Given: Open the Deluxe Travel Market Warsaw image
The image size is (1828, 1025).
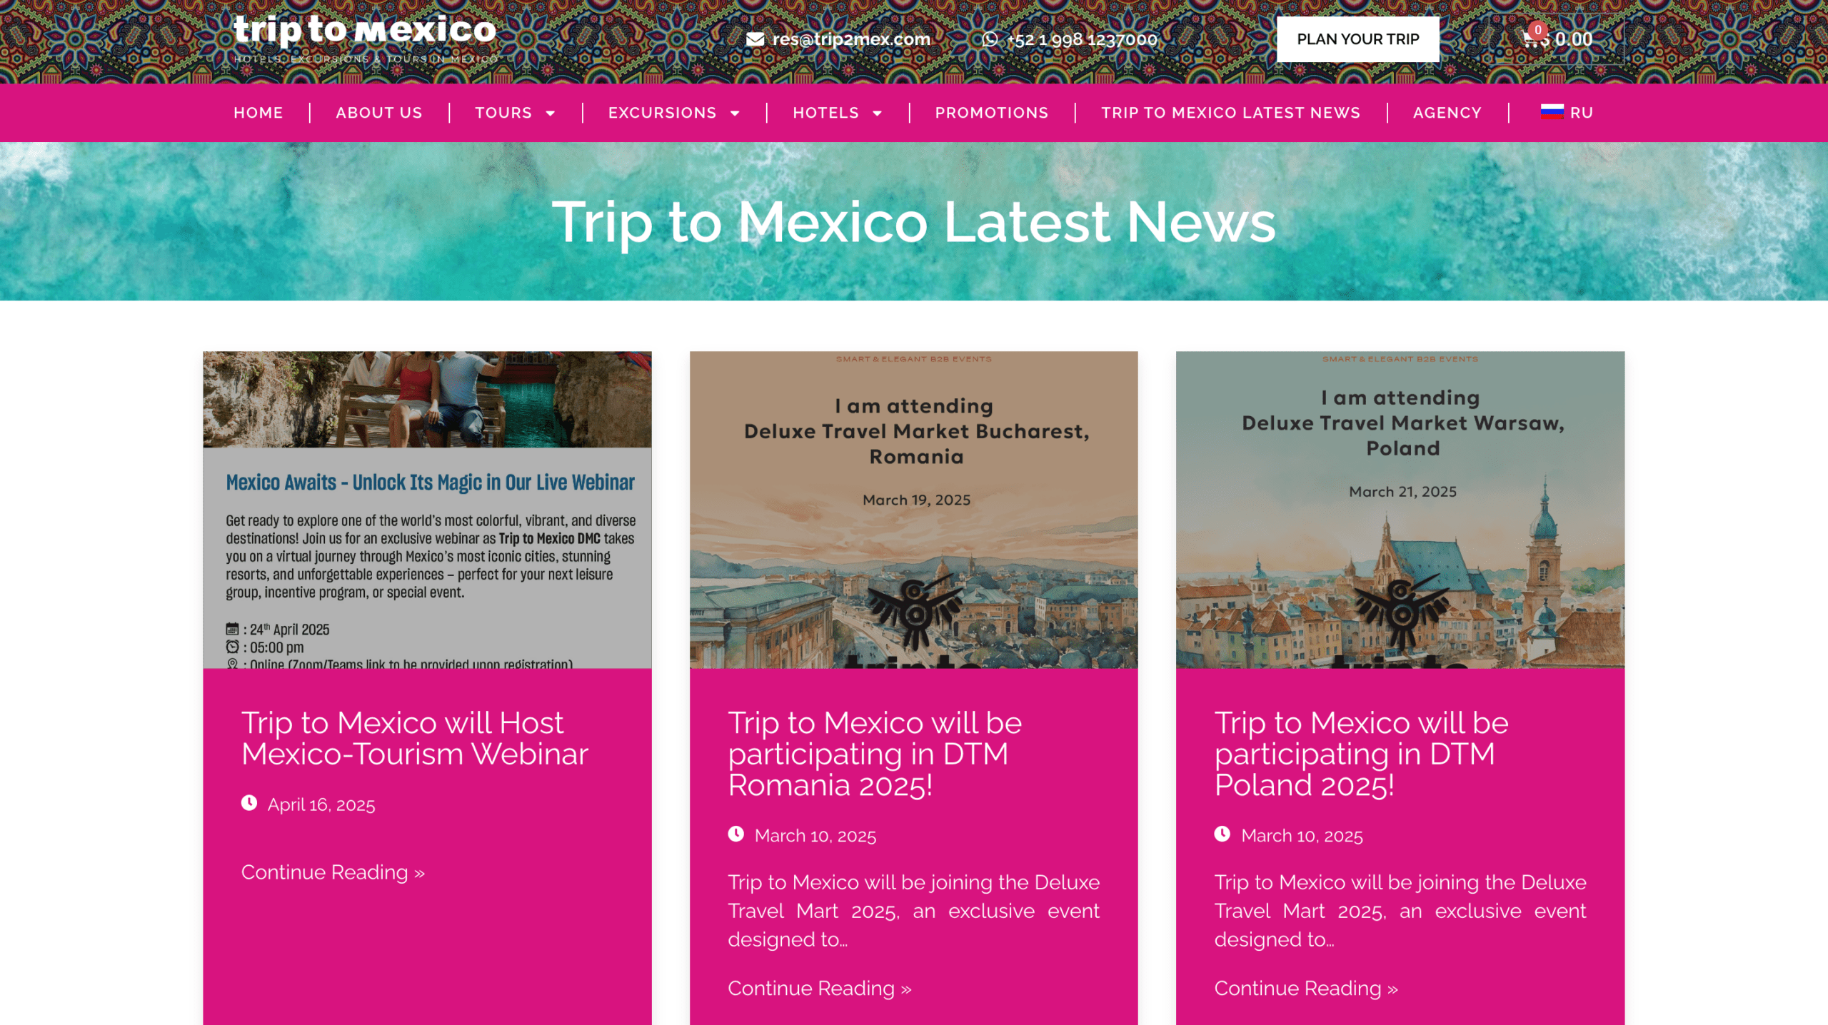Looking at the screenshot, I should pos(1400,510).
